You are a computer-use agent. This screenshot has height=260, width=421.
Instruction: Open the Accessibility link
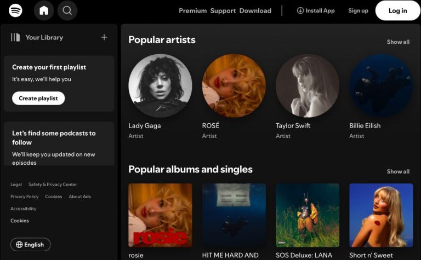pos(24,209)
